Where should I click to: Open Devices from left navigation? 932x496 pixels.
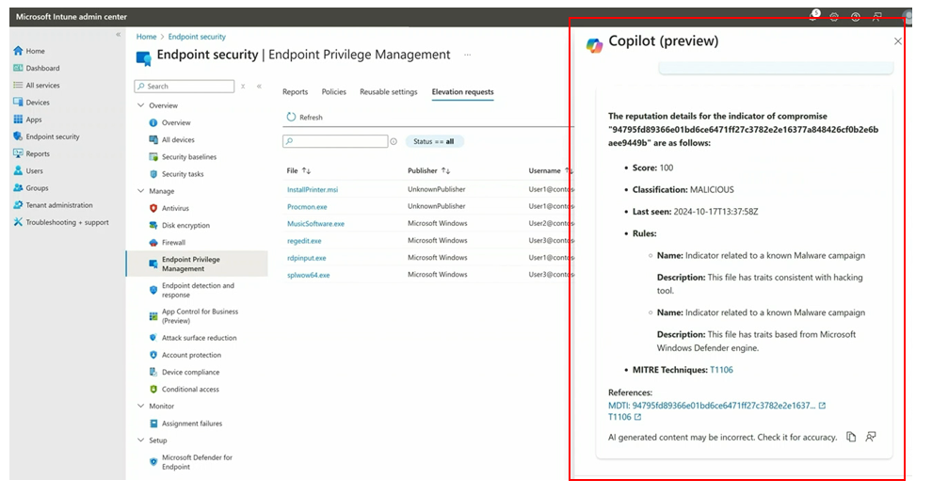(x=38, y=103)
